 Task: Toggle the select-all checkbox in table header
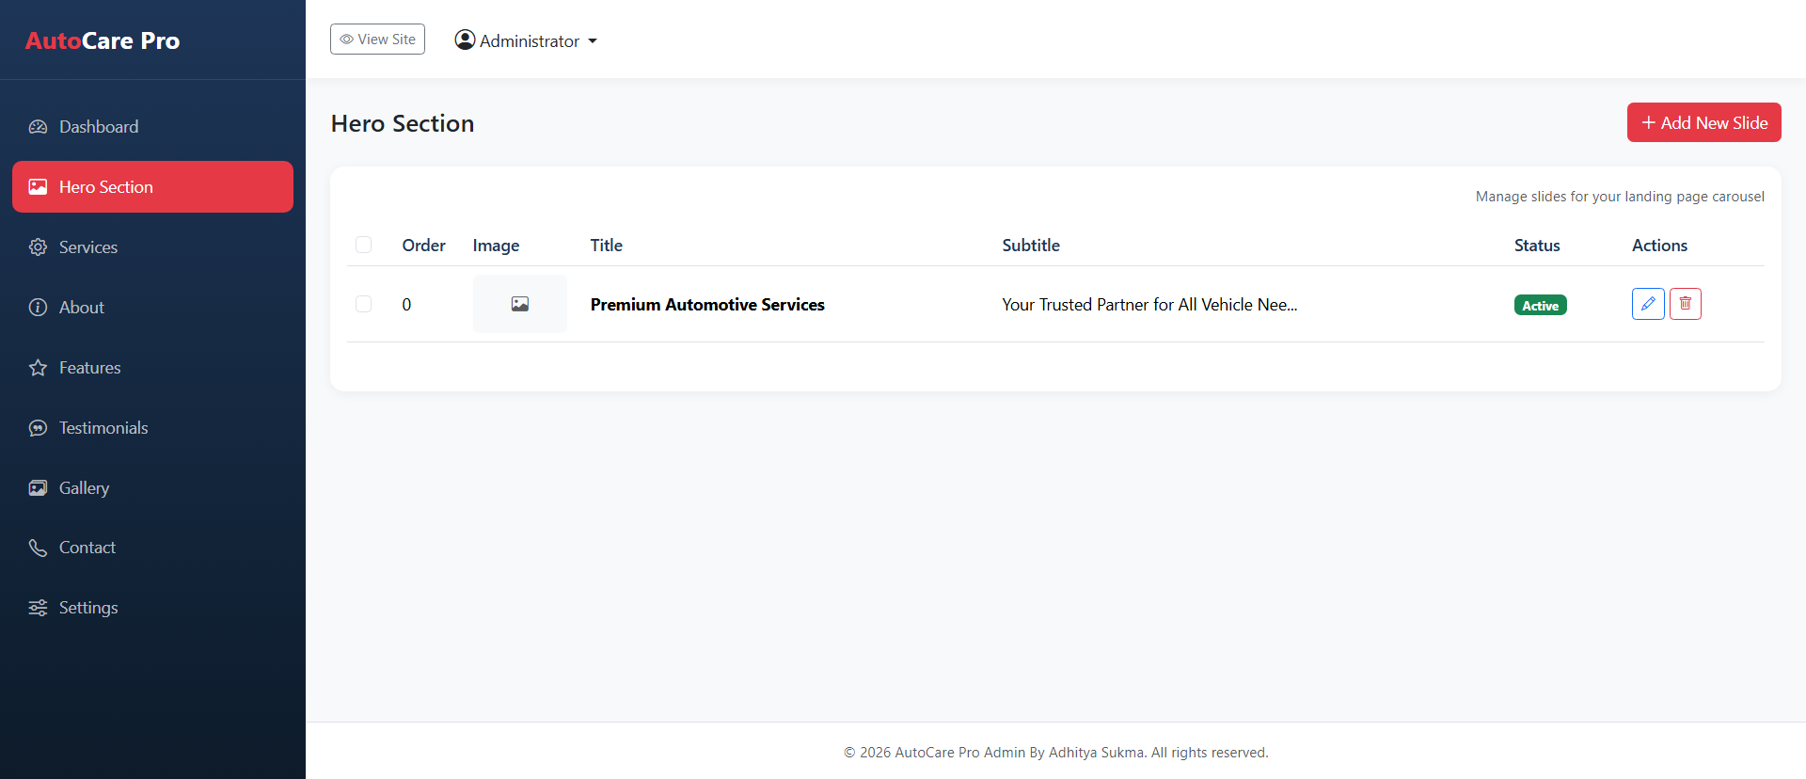(x=364, y=245)
